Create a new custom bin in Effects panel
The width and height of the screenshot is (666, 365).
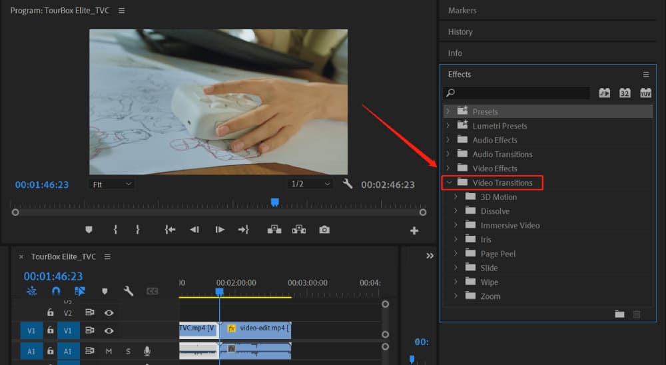619,314
